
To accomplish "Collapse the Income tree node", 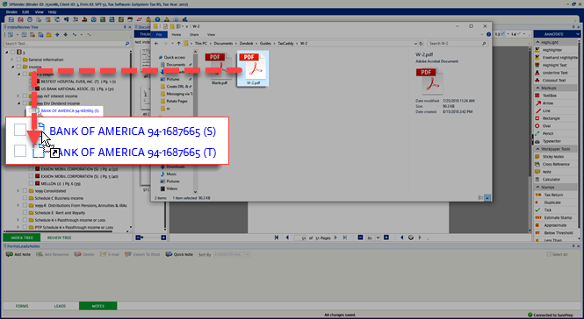I will click(12, 67).
